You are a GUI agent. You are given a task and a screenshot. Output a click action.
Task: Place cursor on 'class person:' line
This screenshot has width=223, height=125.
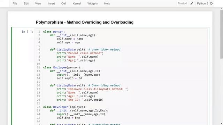pos(54,32)
